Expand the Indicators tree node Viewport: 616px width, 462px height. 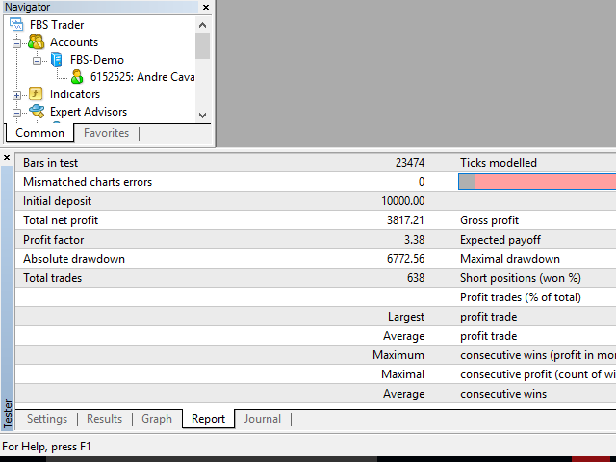tap(16, 94)
